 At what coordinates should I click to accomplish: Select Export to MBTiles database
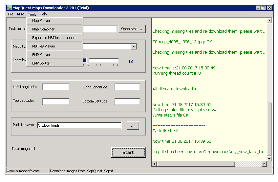click(x=54, y=38)
